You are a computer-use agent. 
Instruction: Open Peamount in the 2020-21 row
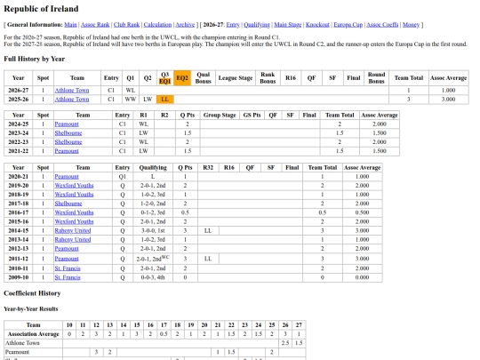67,177
